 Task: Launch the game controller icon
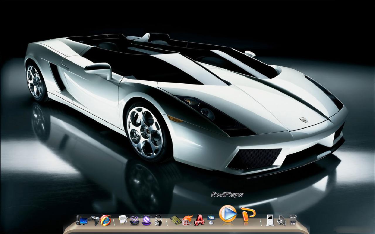[93, 220]
